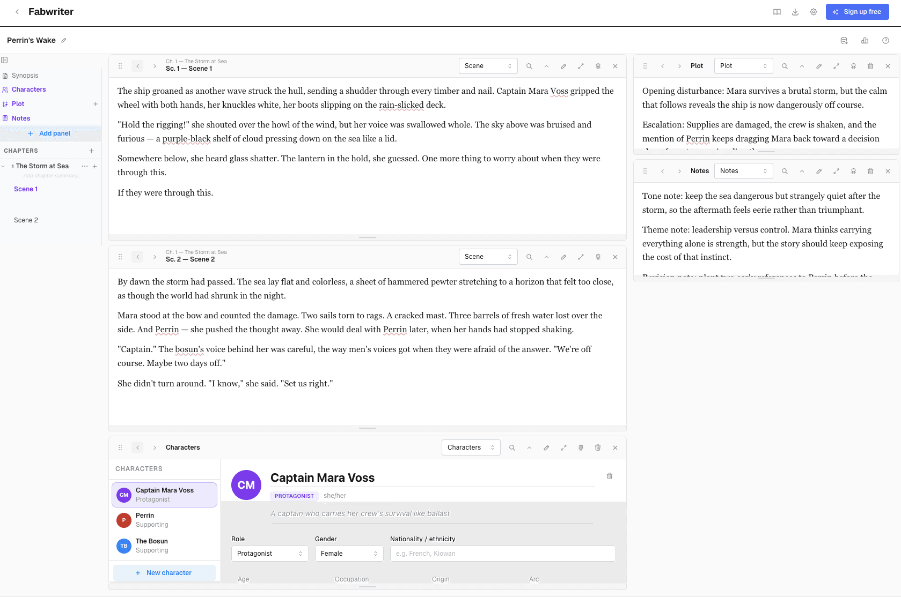Open the AI assistant in the Scene 1 panel
Viewport: 901px width, 597px height.
(598, 65)
